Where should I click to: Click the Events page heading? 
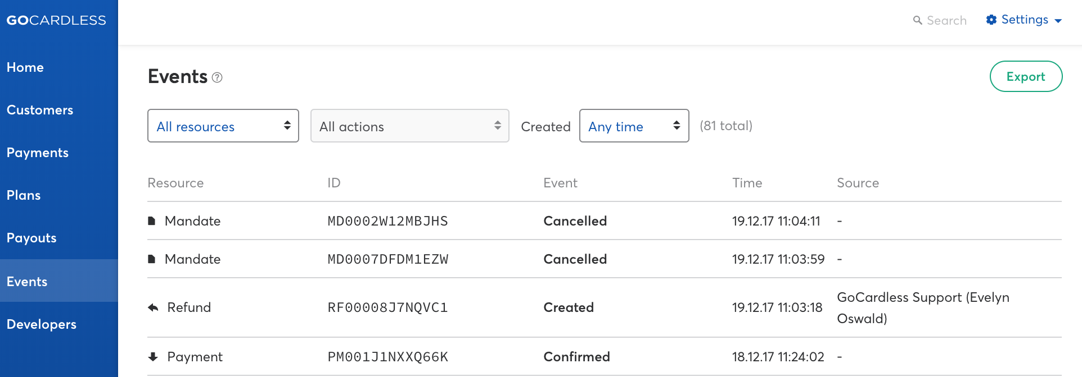[178, 76]
